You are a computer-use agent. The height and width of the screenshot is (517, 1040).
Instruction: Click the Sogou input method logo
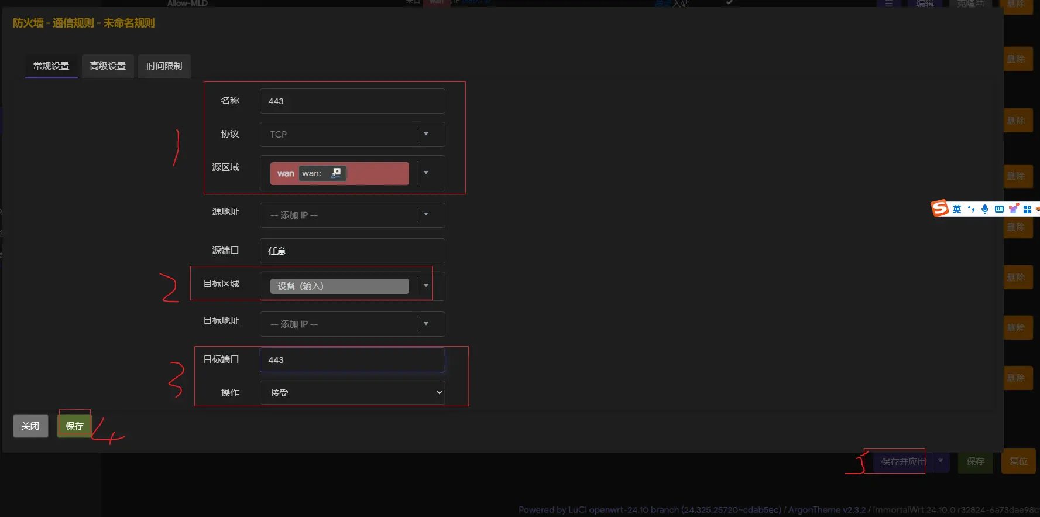pos(939,208)
